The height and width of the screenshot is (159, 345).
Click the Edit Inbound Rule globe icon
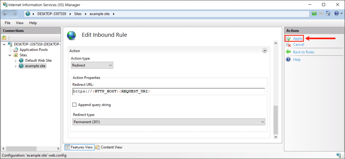[71, 35]
